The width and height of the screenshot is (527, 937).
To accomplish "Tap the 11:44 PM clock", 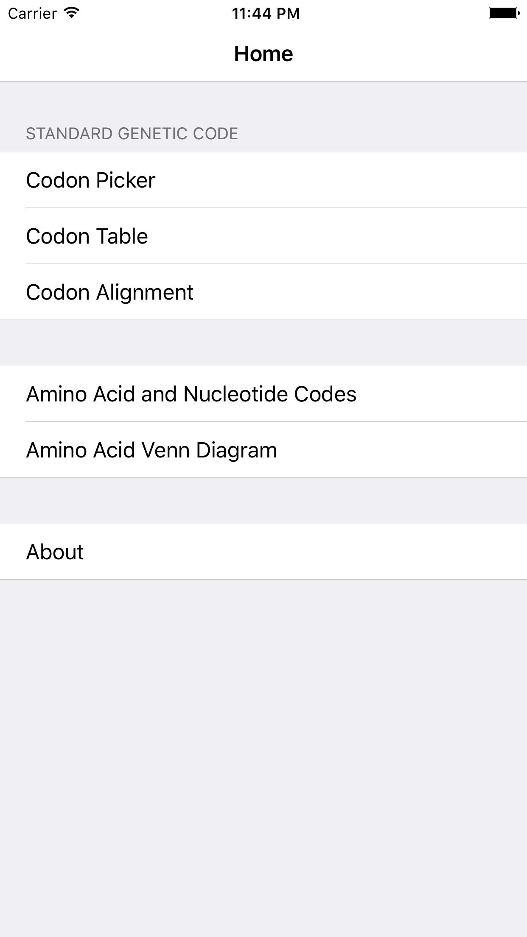I will pyautogui.click(x=266, y=14).
